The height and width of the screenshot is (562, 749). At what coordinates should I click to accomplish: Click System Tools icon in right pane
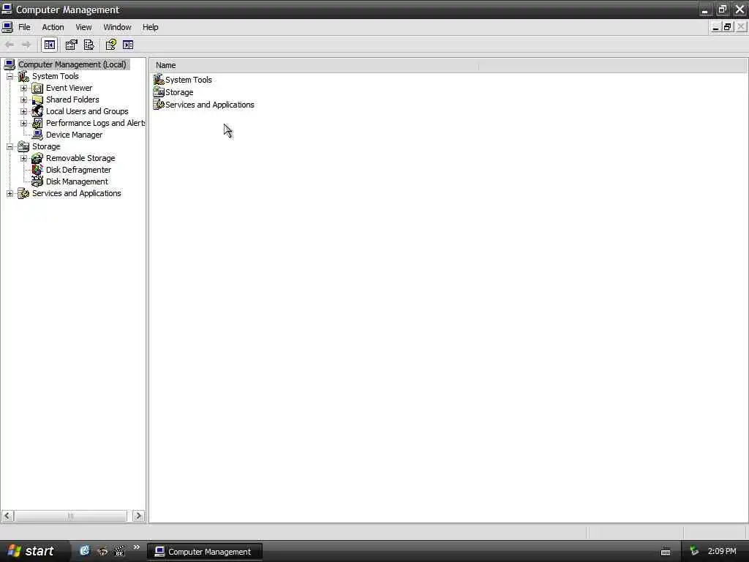[x=159, y=80]
